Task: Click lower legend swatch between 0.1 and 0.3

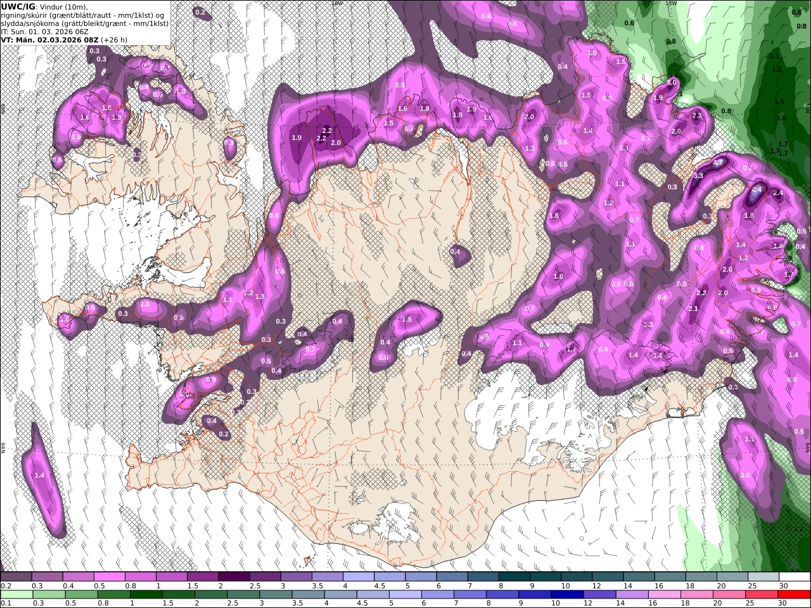Action: [16, 594]
